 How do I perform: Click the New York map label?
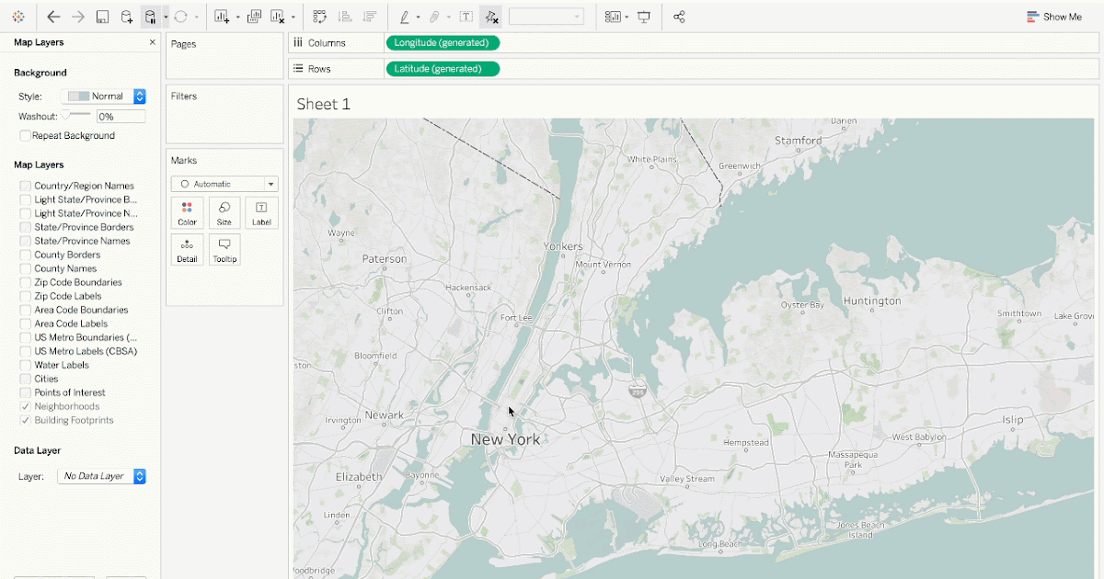(x=505, y=439)
